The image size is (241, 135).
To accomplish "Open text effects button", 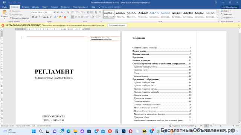I will 55,17.
